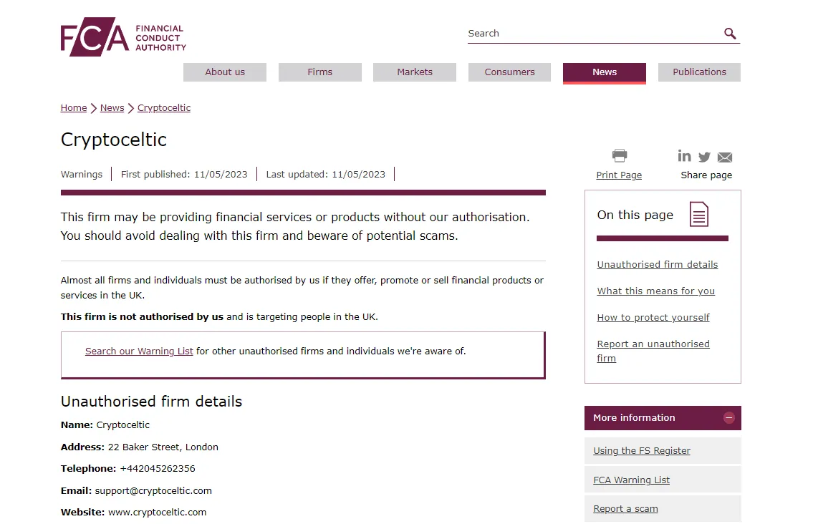Open the About us tab
Screen dimensions: 813x524
224,72
